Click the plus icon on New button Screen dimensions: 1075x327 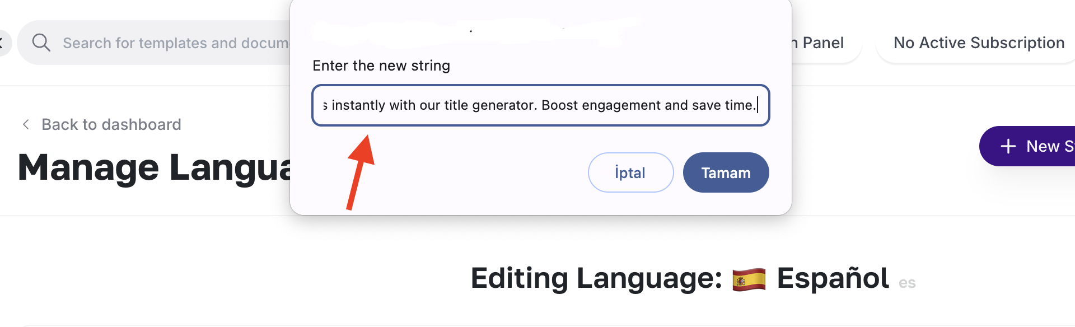pos(1008,146)
